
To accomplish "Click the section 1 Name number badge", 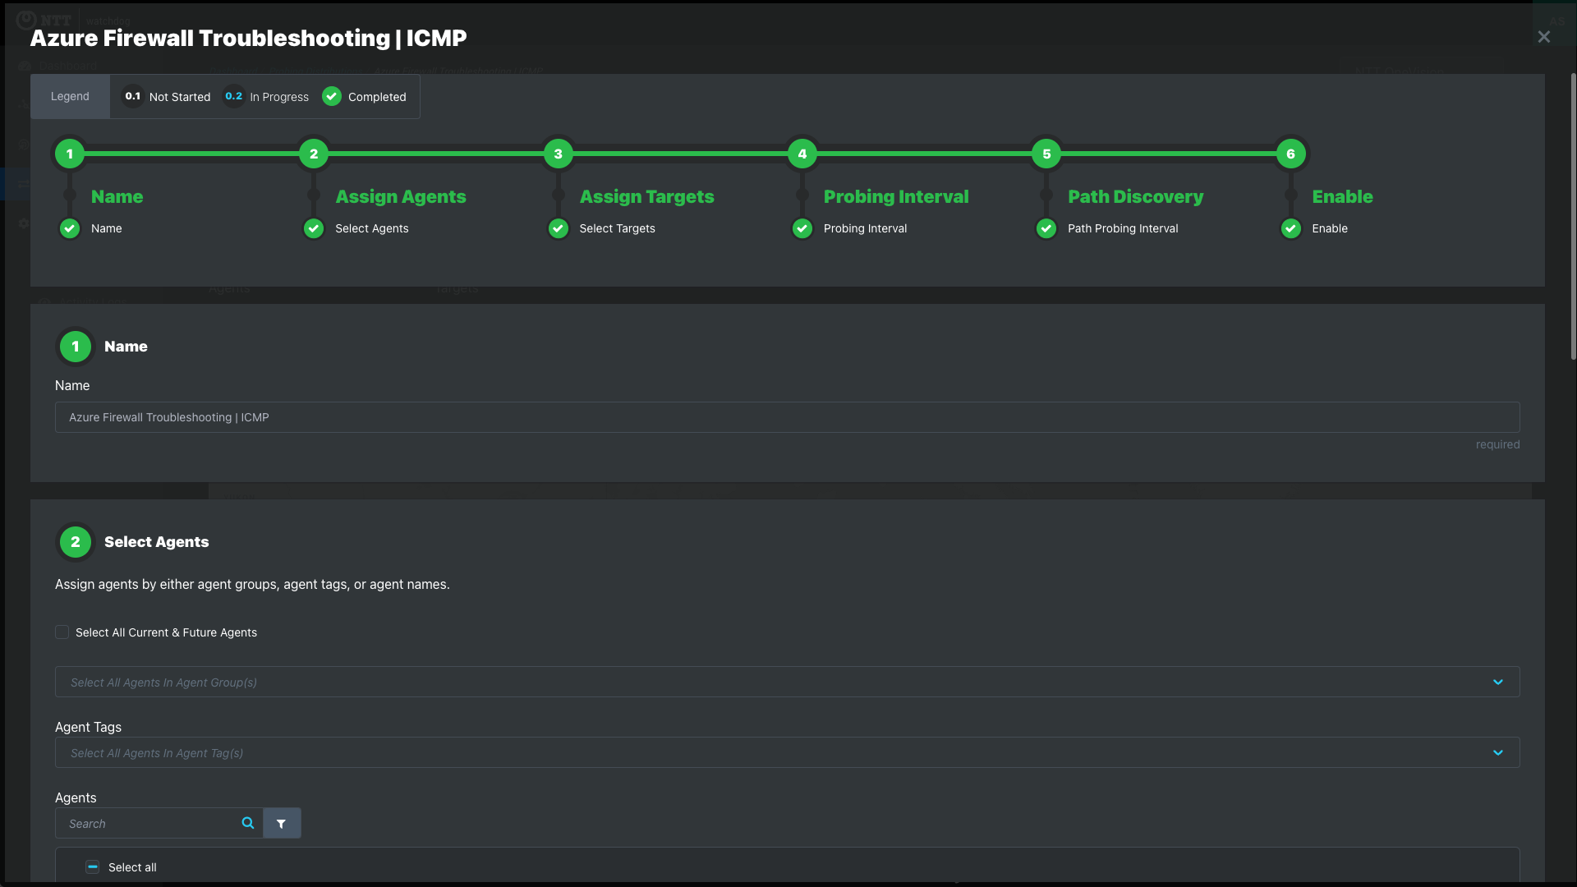I will tap(76, 347).
